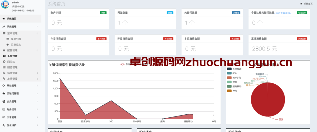Screen dimensions: 317x132
Task: Click the hammer icon beside 优化维护
Action: pyautogui.click(x=4, y=125)
